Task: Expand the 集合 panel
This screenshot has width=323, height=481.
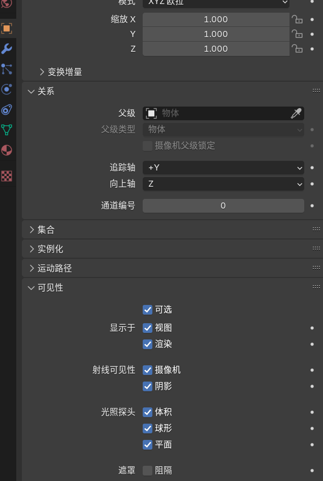Action: [x=45, y=229]
